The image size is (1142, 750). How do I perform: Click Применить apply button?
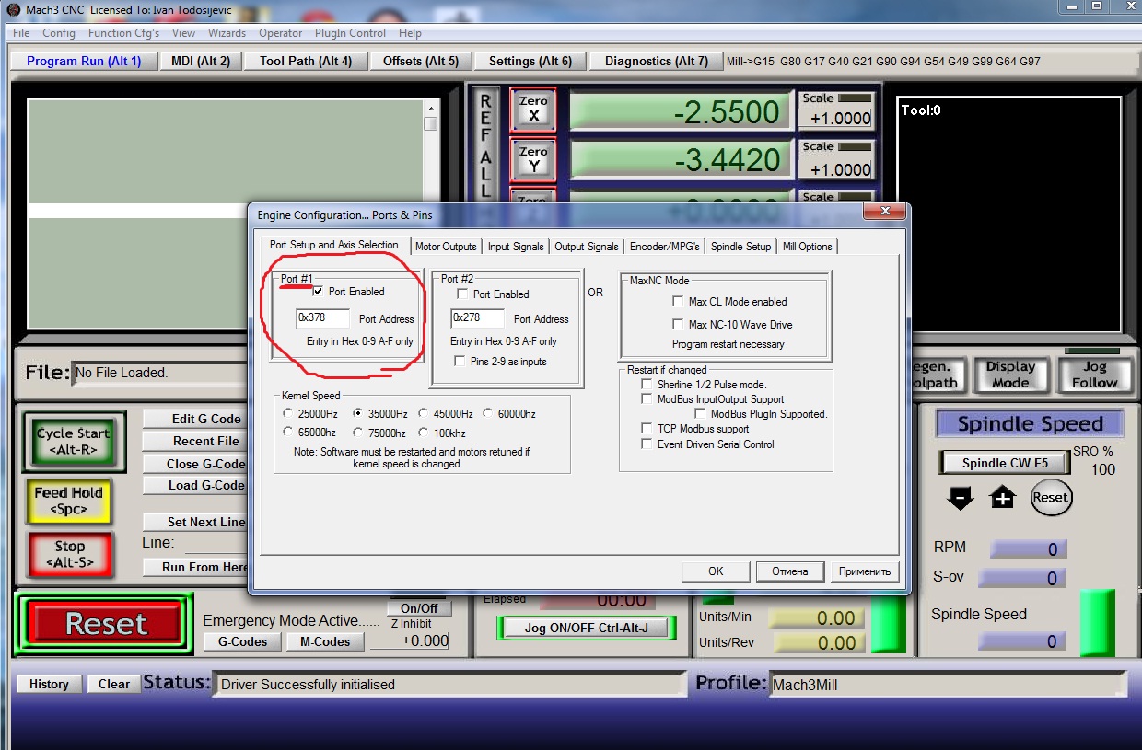(864, 571)
